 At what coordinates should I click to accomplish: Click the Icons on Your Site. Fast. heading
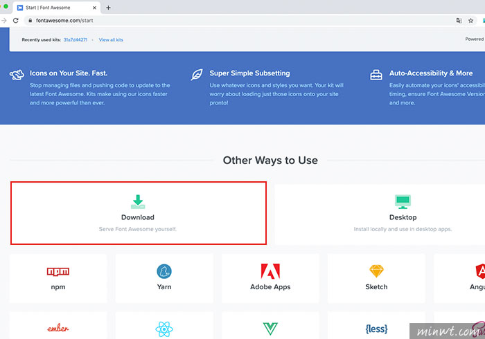[69, 73]
